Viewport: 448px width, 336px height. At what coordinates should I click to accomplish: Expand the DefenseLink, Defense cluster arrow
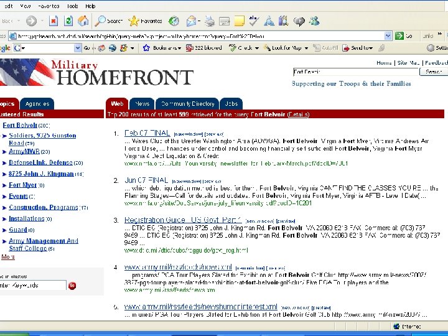[4, 163]
